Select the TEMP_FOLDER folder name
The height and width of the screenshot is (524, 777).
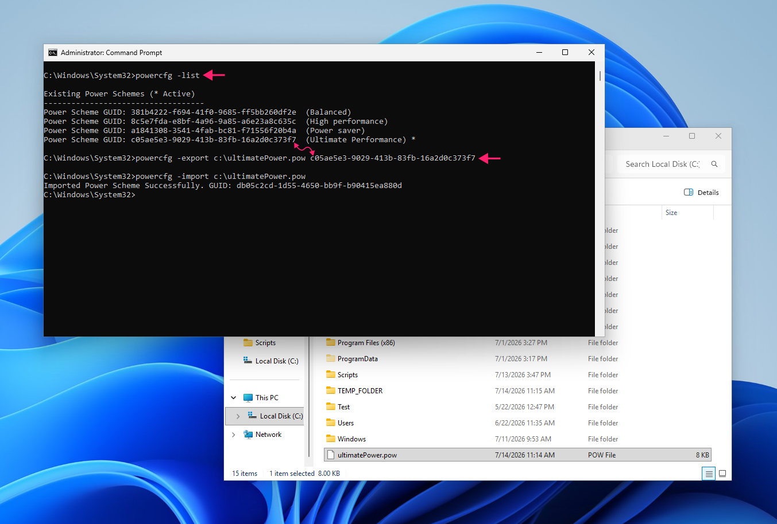pos(360,391)
